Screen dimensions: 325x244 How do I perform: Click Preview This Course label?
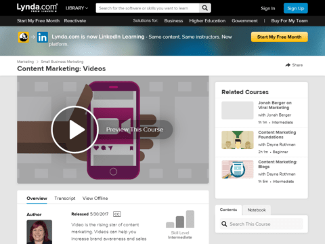coord(135,129)
